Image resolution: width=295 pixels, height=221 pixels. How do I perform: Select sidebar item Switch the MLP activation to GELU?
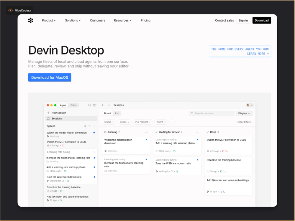click(71, 144)
